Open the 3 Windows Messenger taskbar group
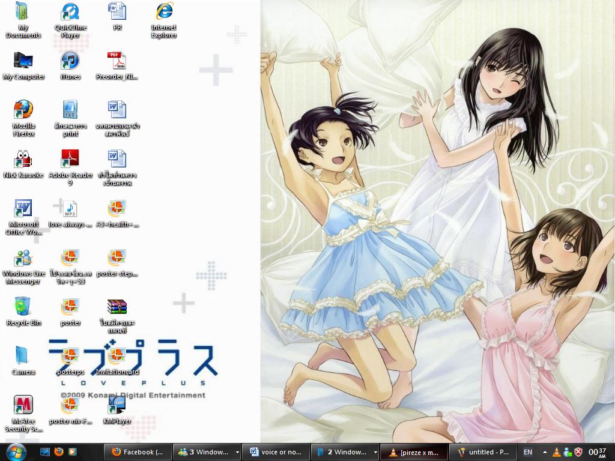 coord(203,452)
